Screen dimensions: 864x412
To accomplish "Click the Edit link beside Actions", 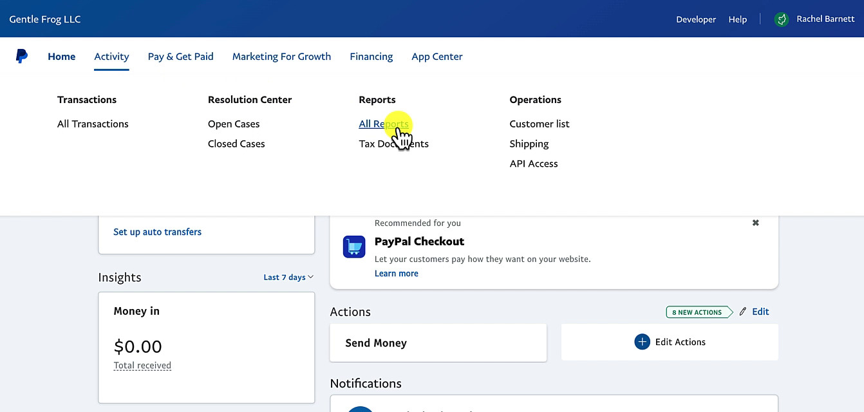I will click(x=760, y=312).
